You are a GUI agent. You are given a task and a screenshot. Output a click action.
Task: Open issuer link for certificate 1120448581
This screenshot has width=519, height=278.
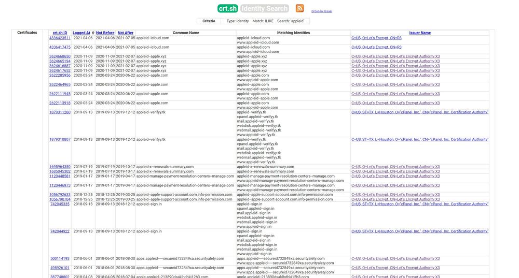395,176
